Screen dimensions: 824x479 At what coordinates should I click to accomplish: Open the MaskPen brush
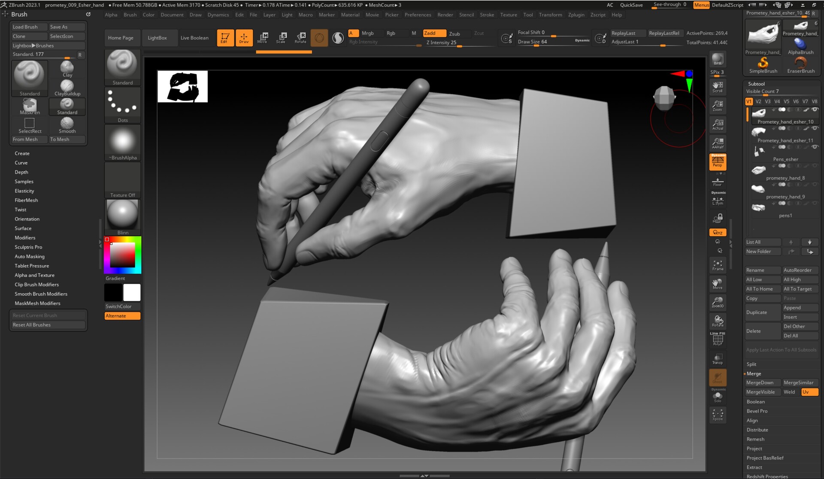click(x=29, y=105)
